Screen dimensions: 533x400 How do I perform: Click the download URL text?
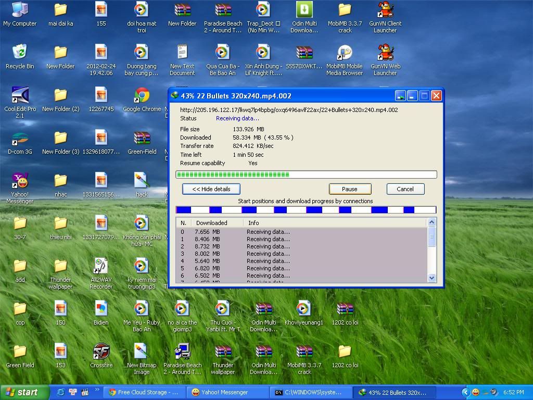coord(289,110)
